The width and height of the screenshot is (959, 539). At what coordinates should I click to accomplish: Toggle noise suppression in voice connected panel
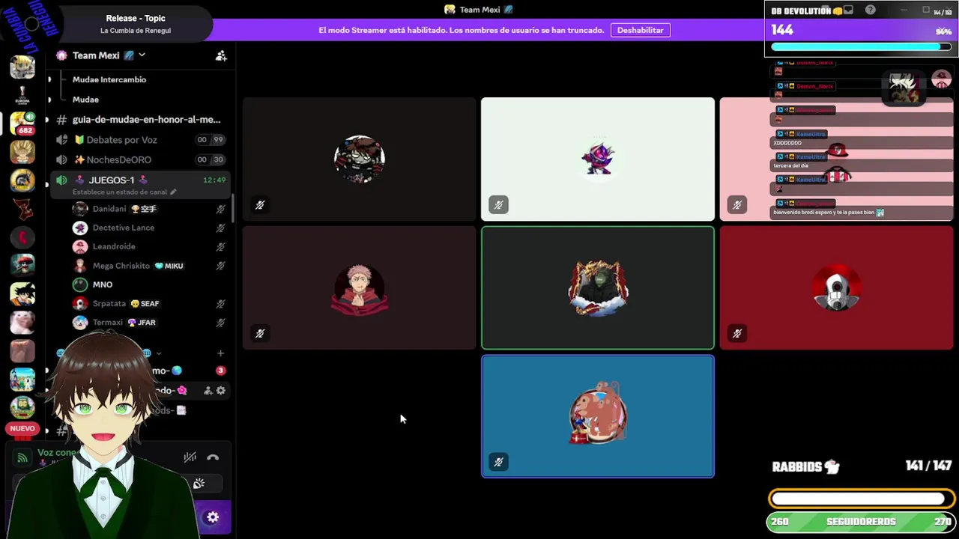click(190, 457)
